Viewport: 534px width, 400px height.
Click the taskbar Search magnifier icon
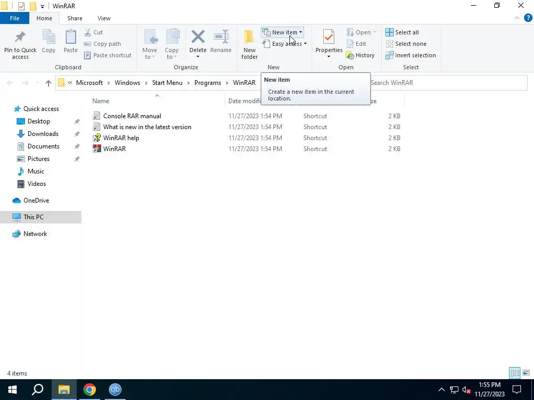(38, 390)
